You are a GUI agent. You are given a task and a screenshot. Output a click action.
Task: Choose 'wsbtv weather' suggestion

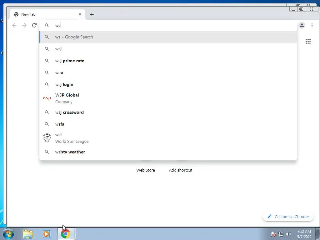point(168,152)
